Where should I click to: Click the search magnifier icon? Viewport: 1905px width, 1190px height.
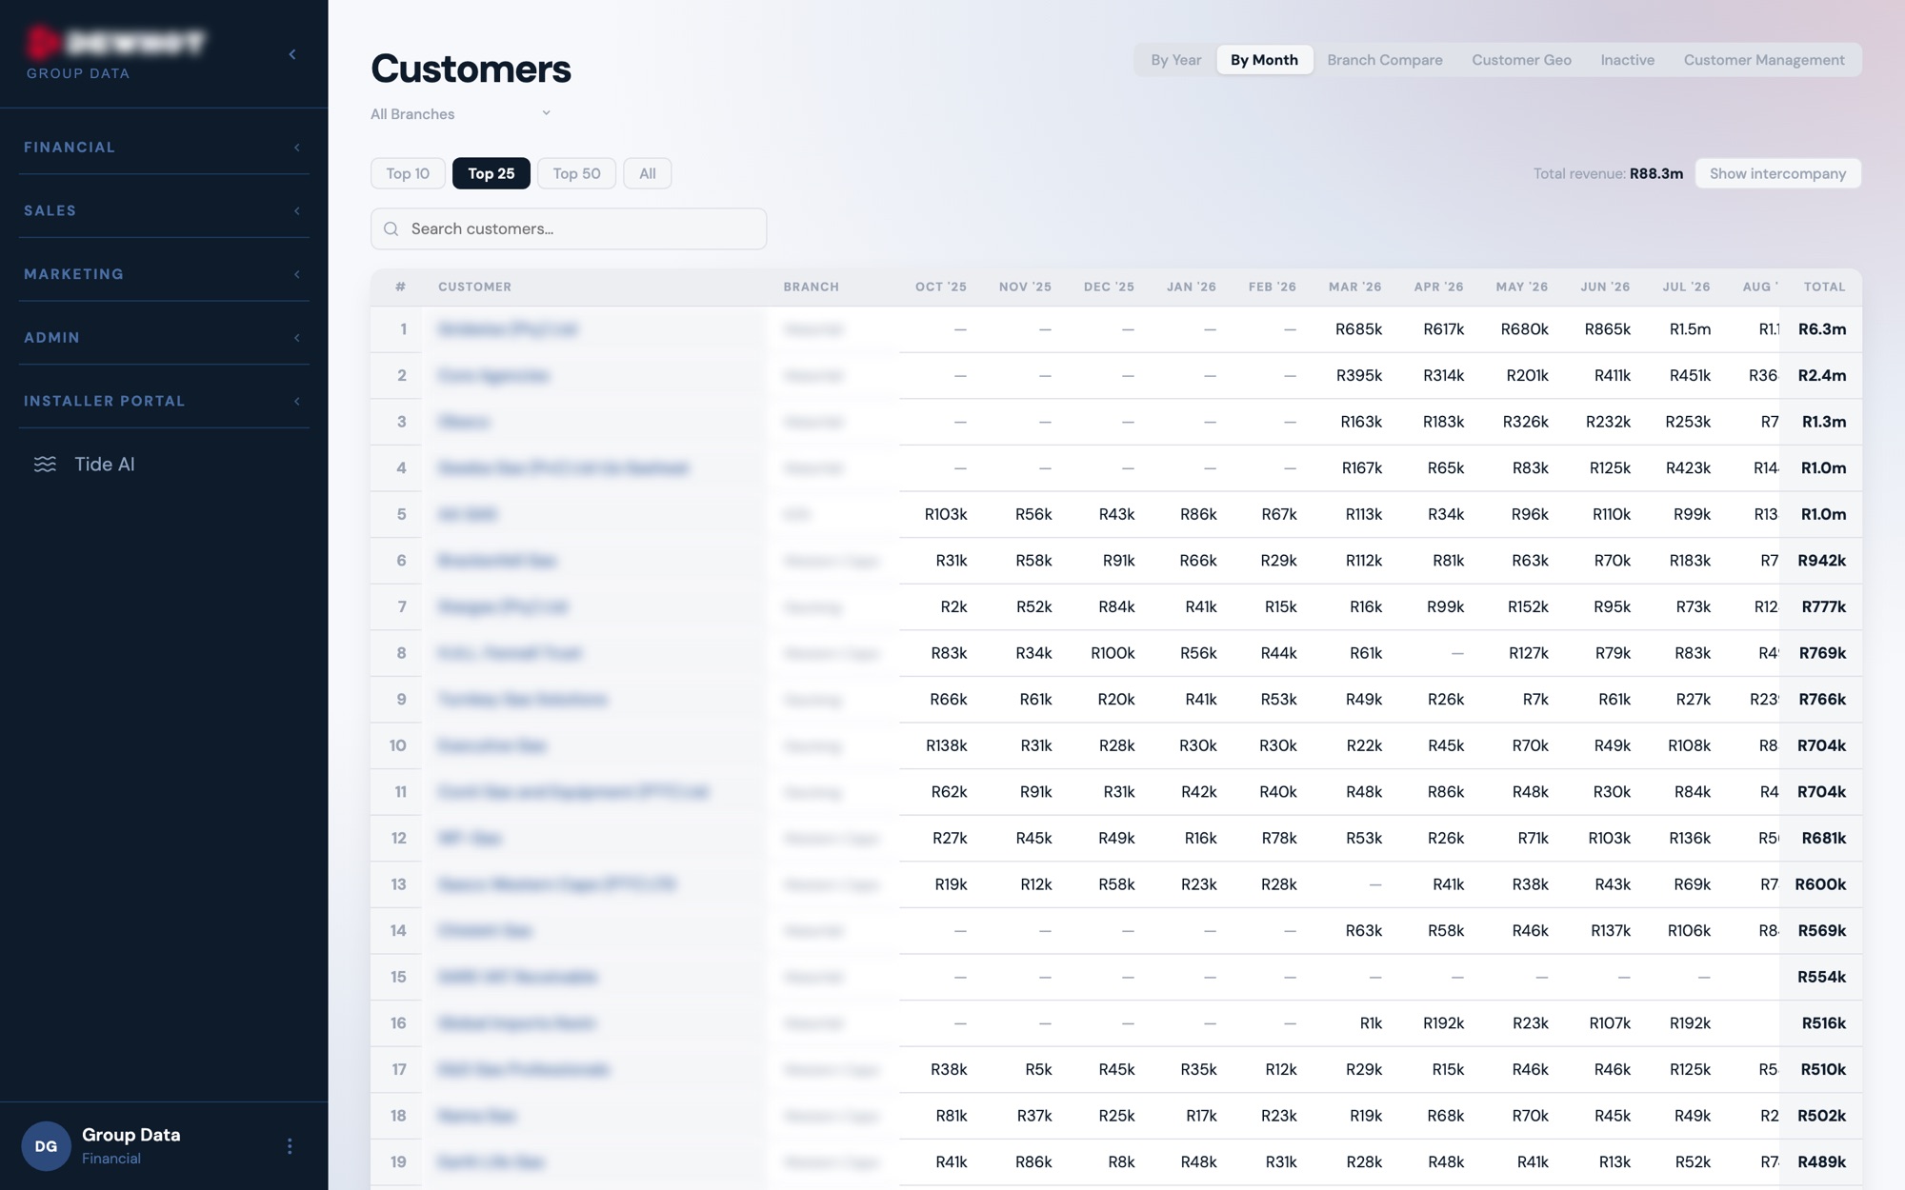391,228
